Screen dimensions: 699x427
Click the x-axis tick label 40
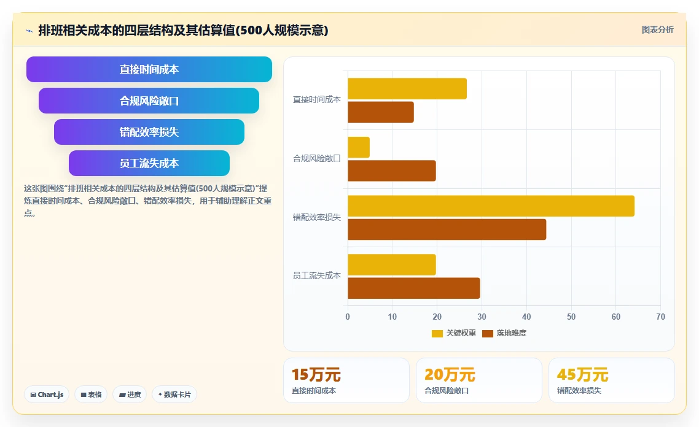526,317
